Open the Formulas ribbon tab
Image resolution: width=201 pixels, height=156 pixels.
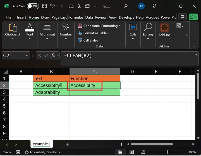76,17
